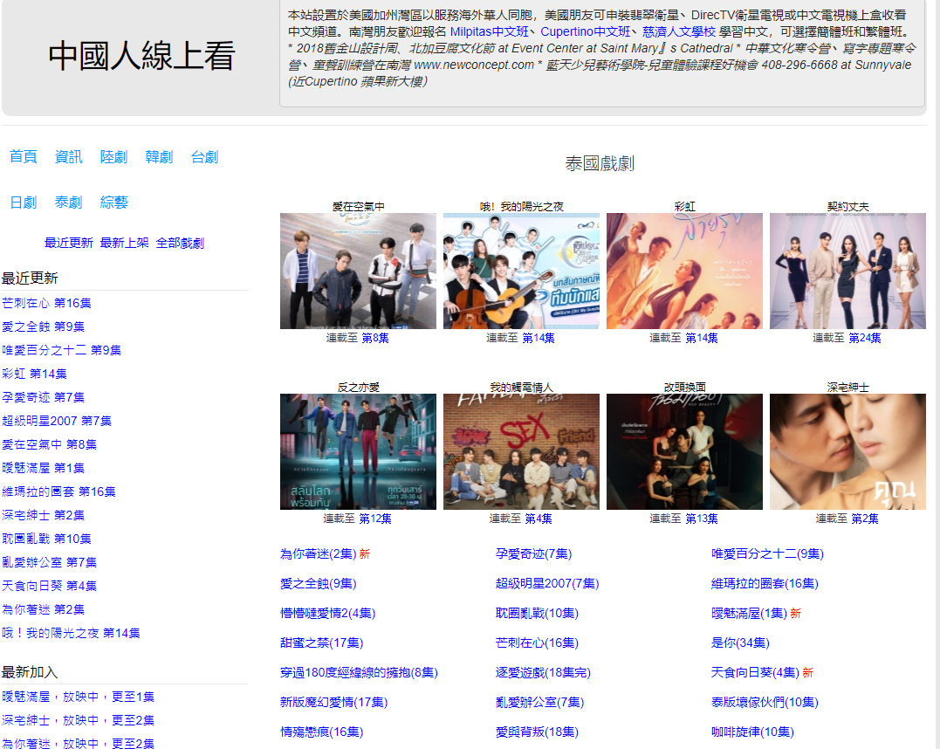Open the 韓劇 category

pyautogui.click(x=159, y=157)
